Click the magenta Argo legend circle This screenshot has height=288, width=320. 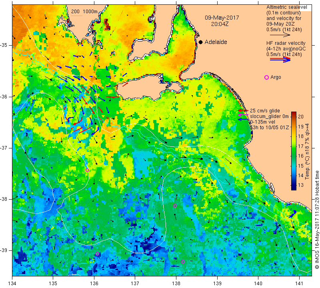[266, 77]
